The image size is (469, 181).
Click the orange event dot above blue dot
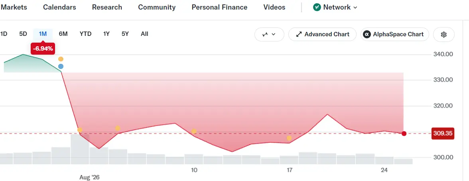coord(61,59)
